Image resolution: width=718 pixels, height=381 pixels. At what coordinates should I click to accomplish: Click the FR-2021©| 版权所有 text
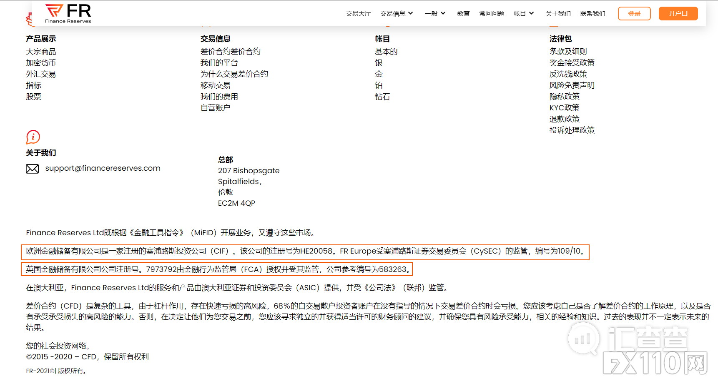pos(56,371)
